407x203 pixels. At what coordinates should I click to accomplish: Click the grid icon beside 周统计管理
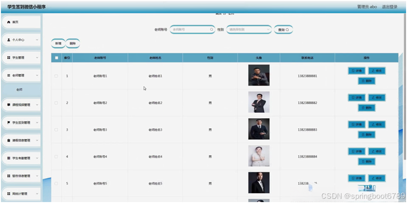coord(8,194)
